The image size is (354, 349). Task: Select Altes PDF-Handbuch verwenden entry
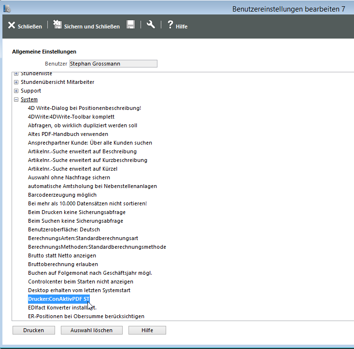point(68,134)
